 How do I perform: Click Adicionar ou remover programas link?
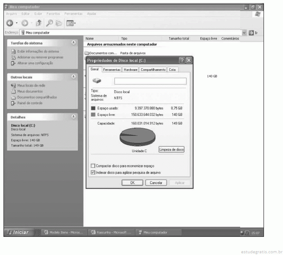(x=40, y=57)
